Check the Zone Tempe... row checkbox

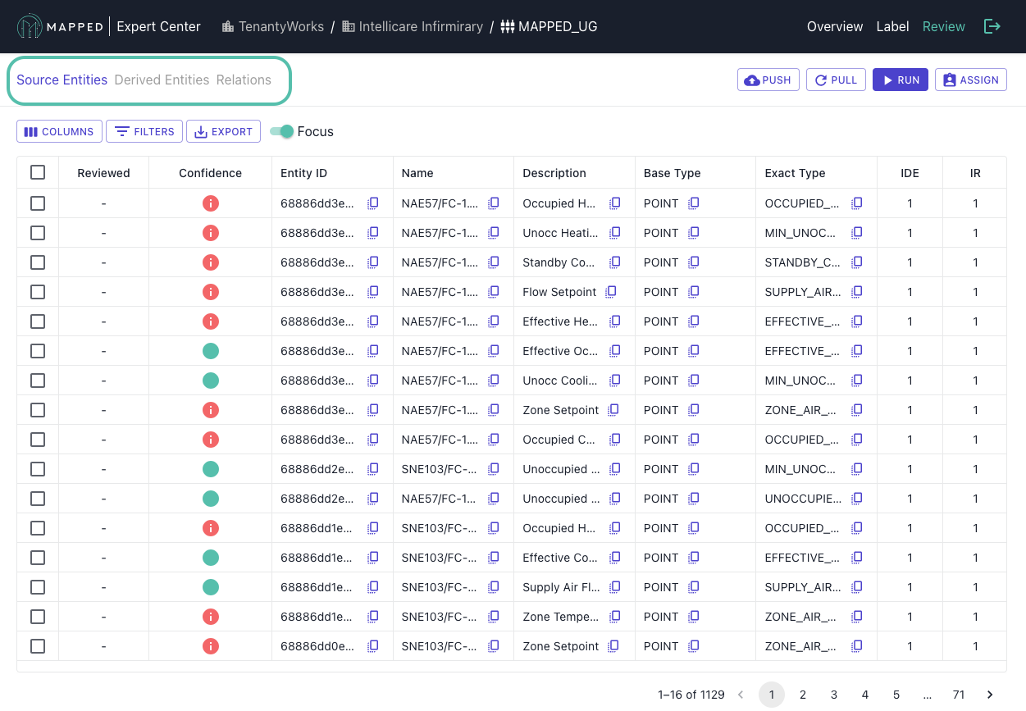tap(38, 617)
